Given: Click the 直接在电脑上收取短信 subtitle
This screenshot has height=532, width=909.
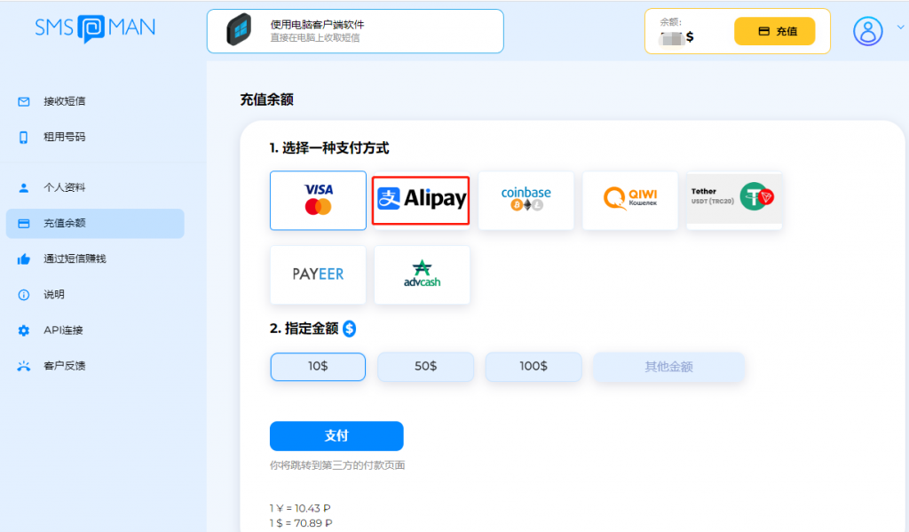Looking at the screenshot, I should [315, 37].
